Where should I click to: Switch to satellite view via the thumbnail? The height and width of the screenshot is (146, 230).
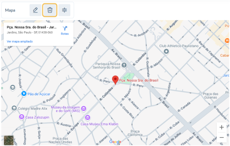[9, 140]
